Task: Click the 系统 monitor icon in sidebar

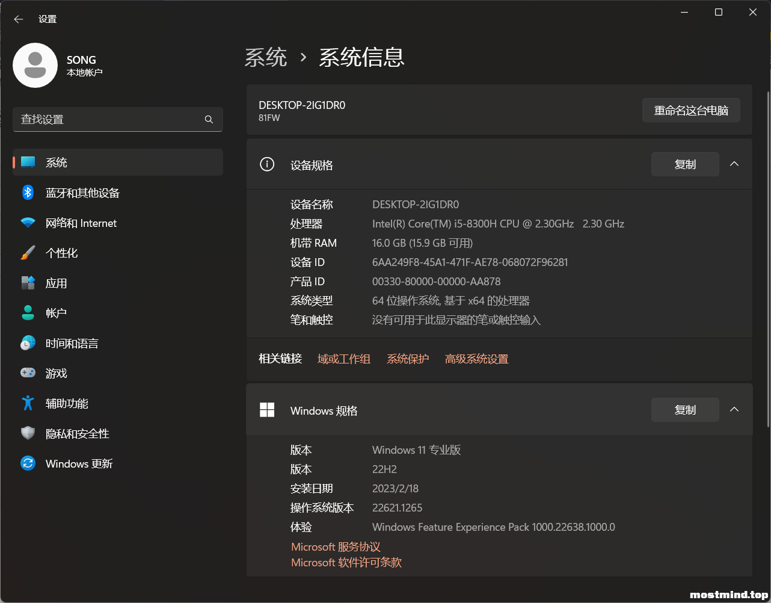Action: 28,162
